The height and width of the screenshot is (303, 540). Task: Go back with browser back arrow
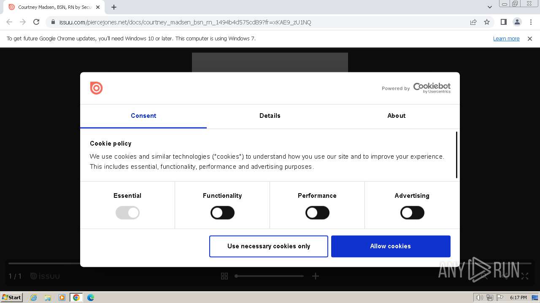9,22
